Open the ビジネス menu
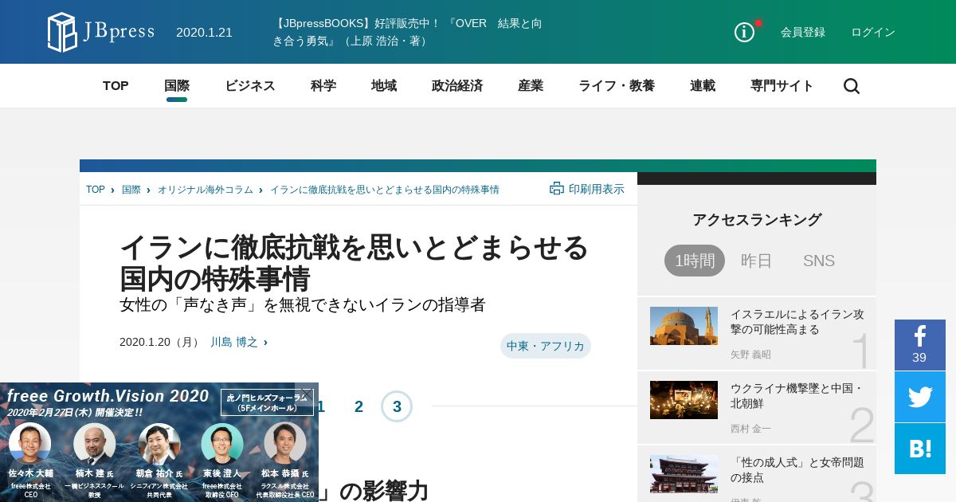956x502 pixels. (x=250, y=86)
